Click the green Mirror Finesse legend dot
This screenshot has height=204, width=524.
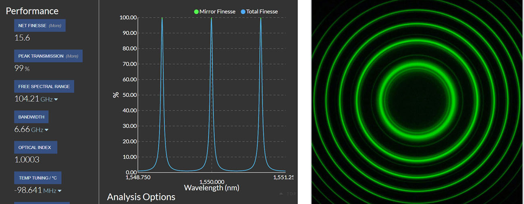pos(196,12)
